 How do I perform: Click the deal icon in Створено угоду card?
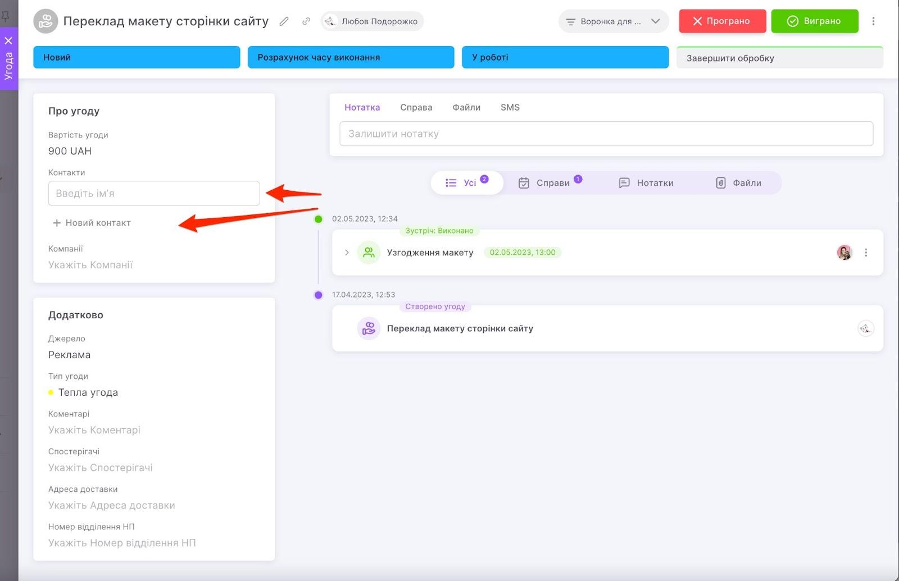(x=369, y=328)
